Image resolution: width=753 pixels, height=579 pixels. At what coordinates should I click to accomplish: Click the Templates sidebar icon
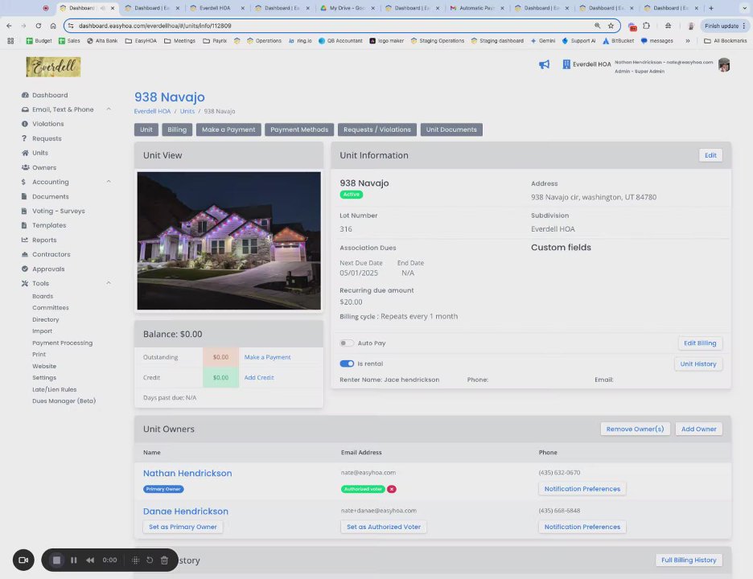24,225
